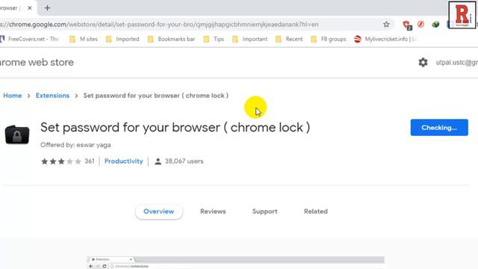Switch to the Support tab
This screenshot has height=269, width=478.
coord(265,211)
